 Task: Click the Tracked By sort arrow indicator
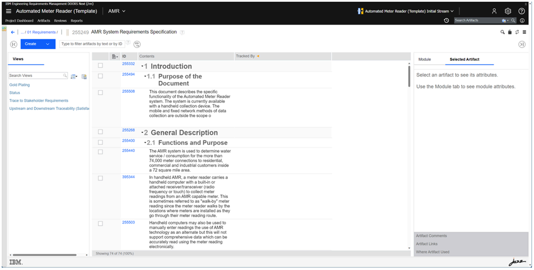pos(258,56)
